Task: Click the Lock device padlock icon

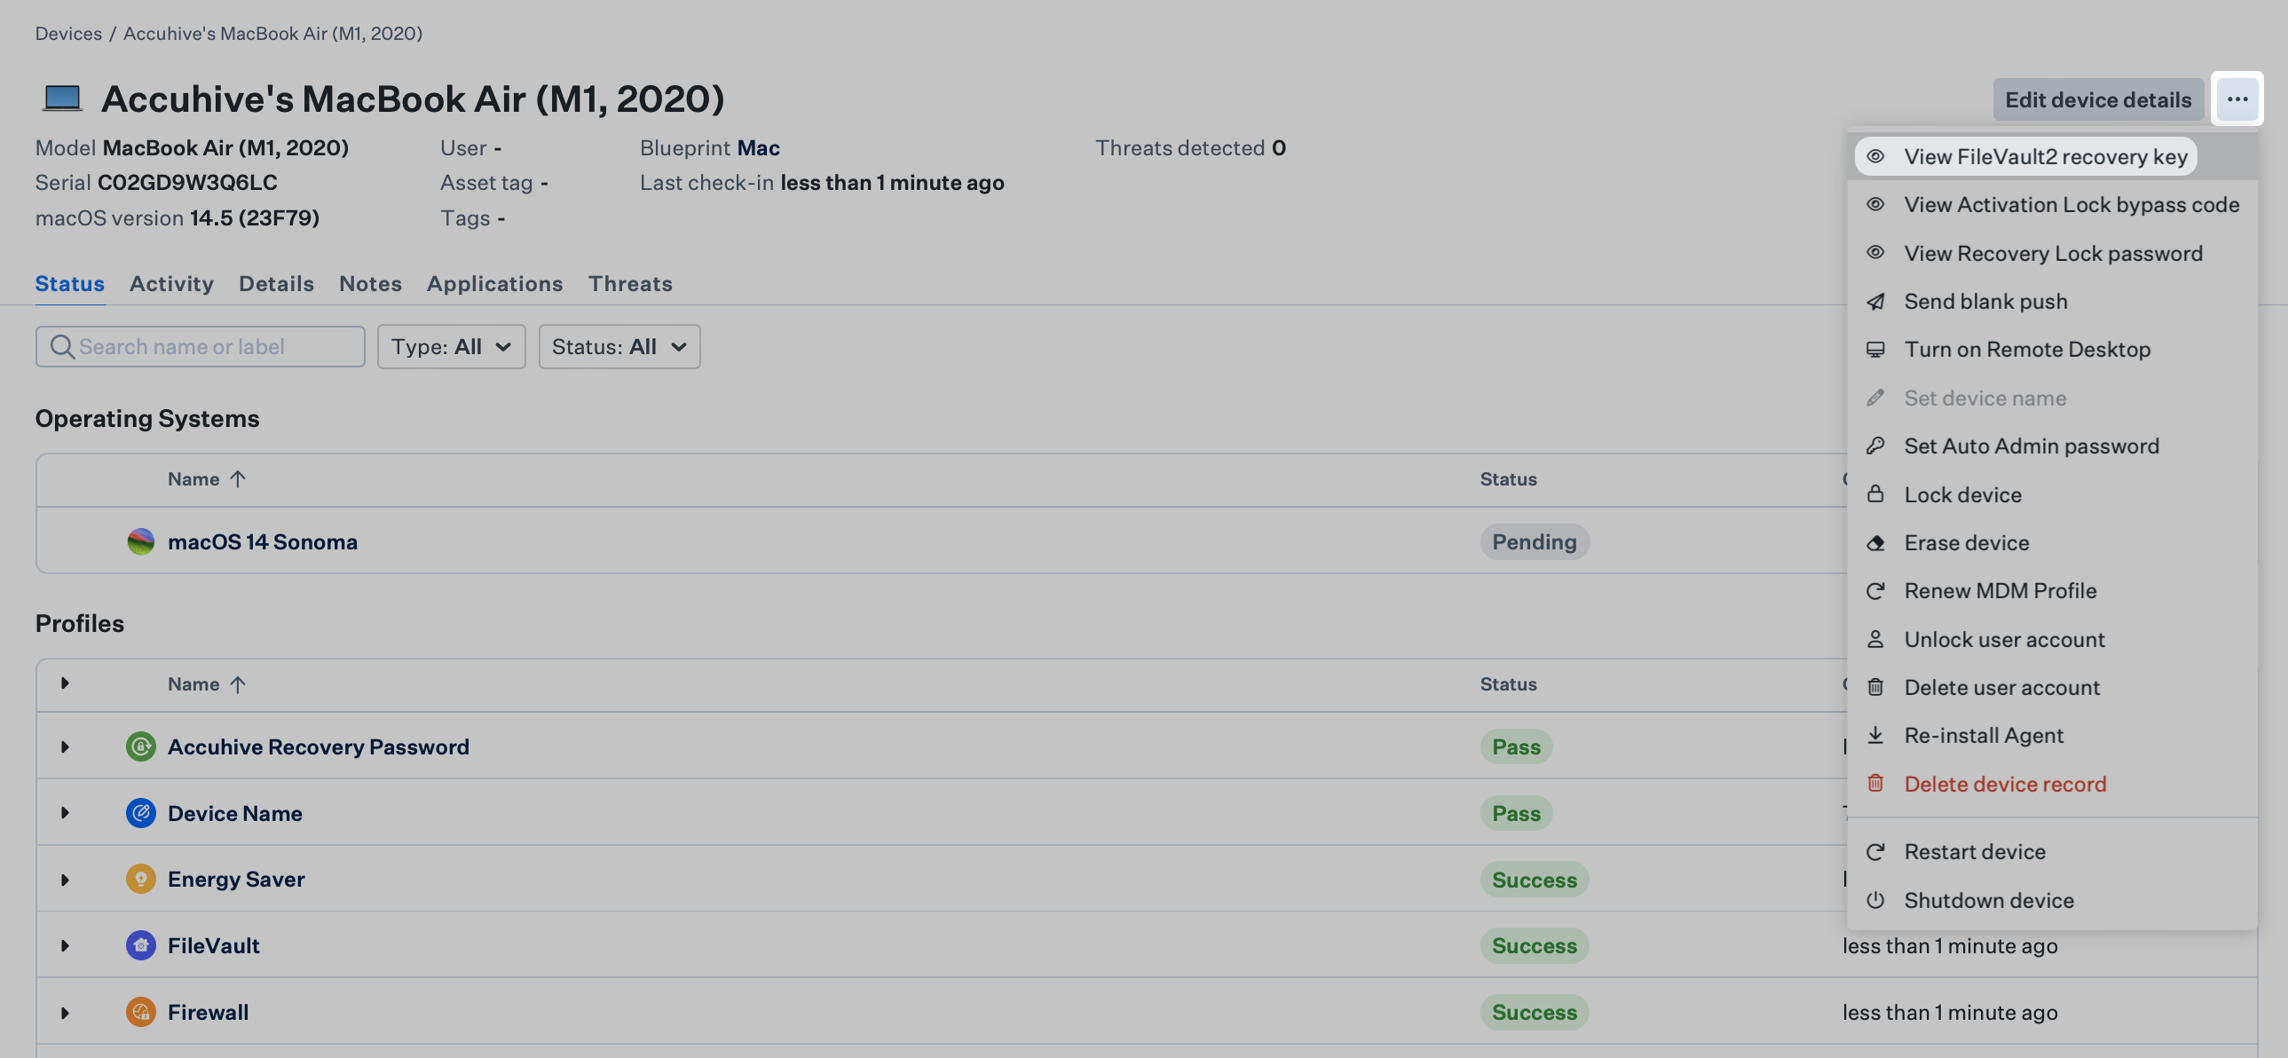Action: tap(1875, 493)
